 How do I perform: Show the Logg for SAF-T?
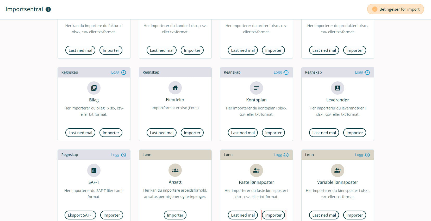pyautogui.click(x=118, y=155)
